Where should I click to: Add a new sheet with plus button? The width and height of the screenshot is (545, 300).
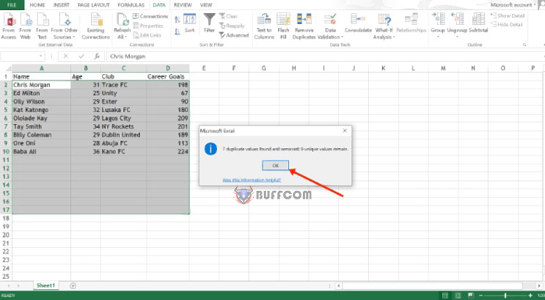click(x=73, y=285)
